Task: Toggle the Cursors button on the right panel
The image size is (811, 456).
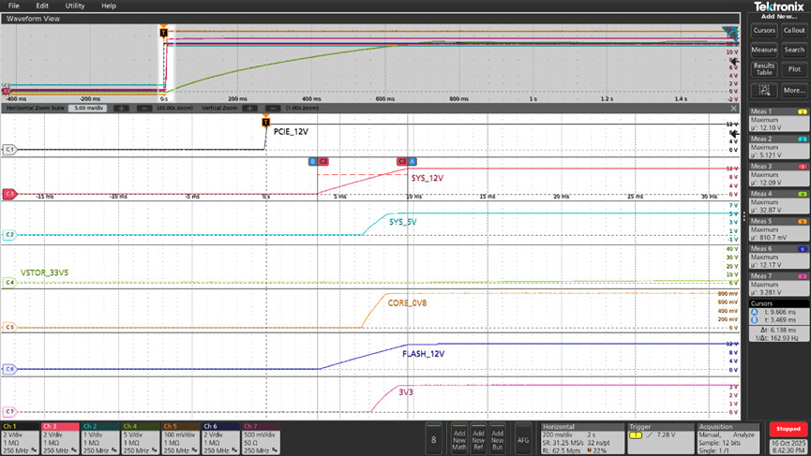Action: point(764,30)
